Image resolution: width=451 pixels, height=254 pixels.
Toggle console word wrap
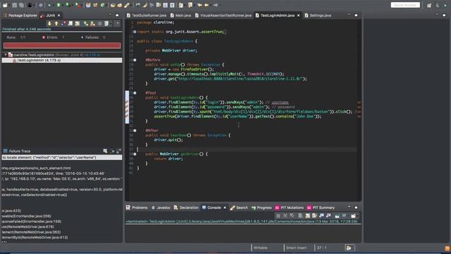click(314, 216)
